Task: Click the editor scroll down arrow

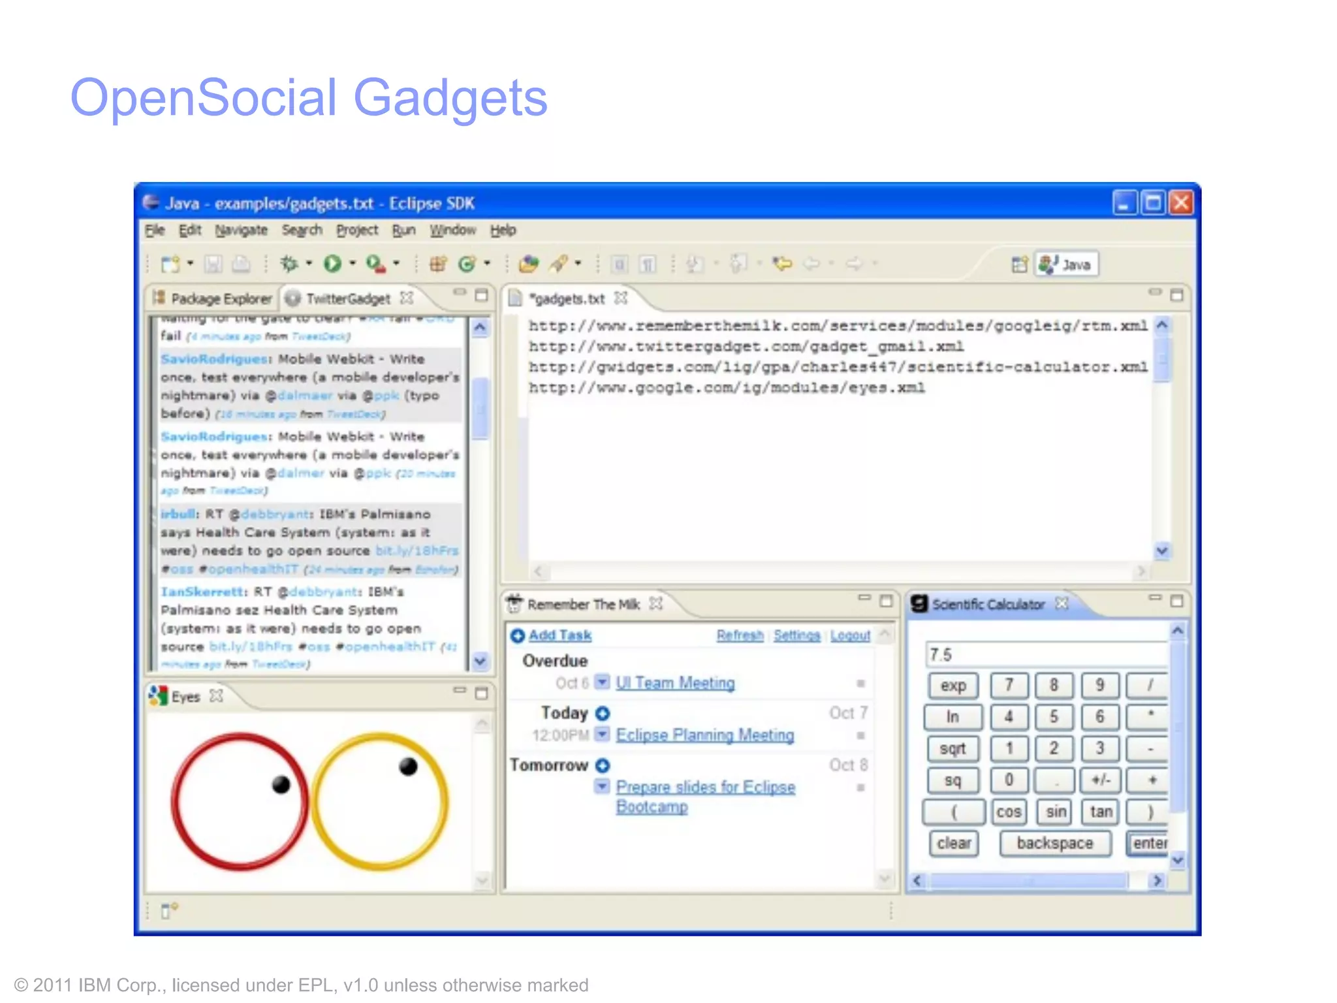Action: click(x=1162, y=551)
